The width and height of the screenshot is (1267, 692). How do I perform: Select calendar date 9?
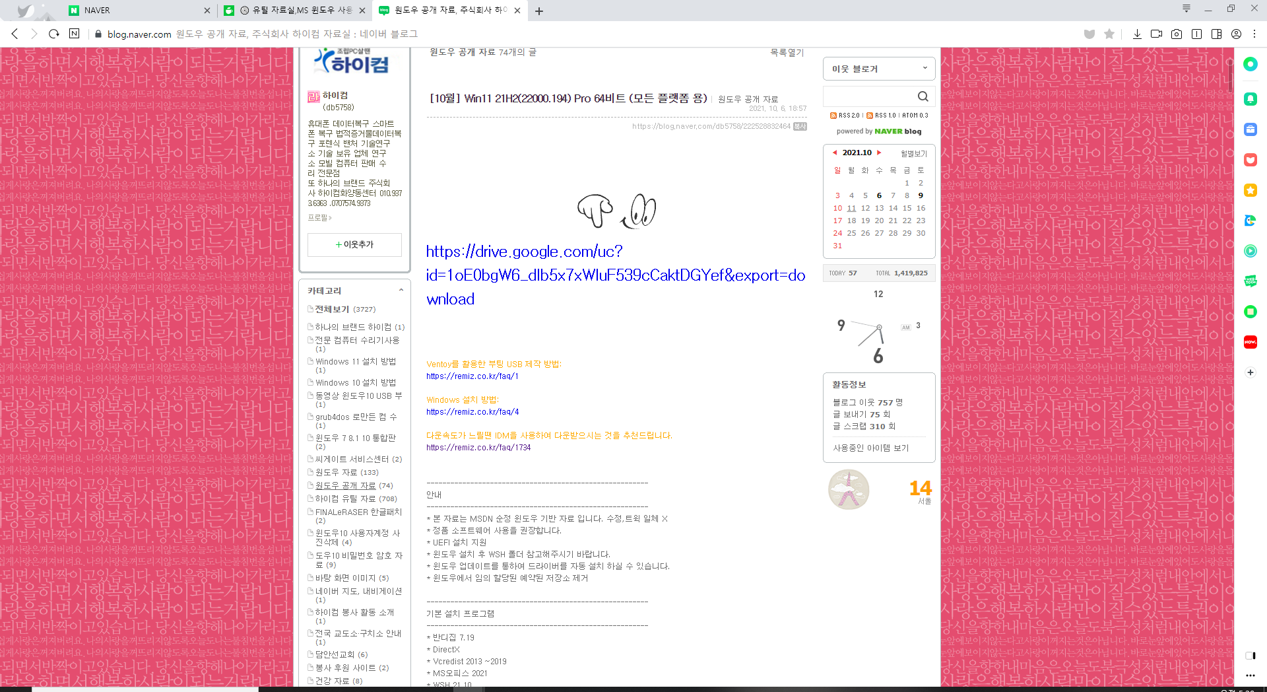click(921, 195)
